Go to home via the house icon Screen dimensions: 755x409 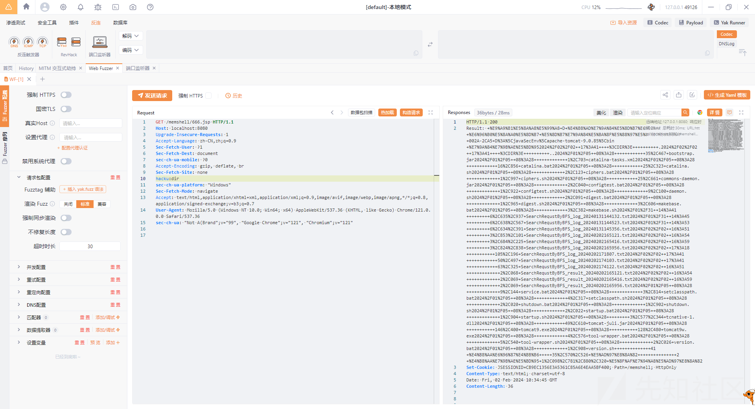coord(26,7)
